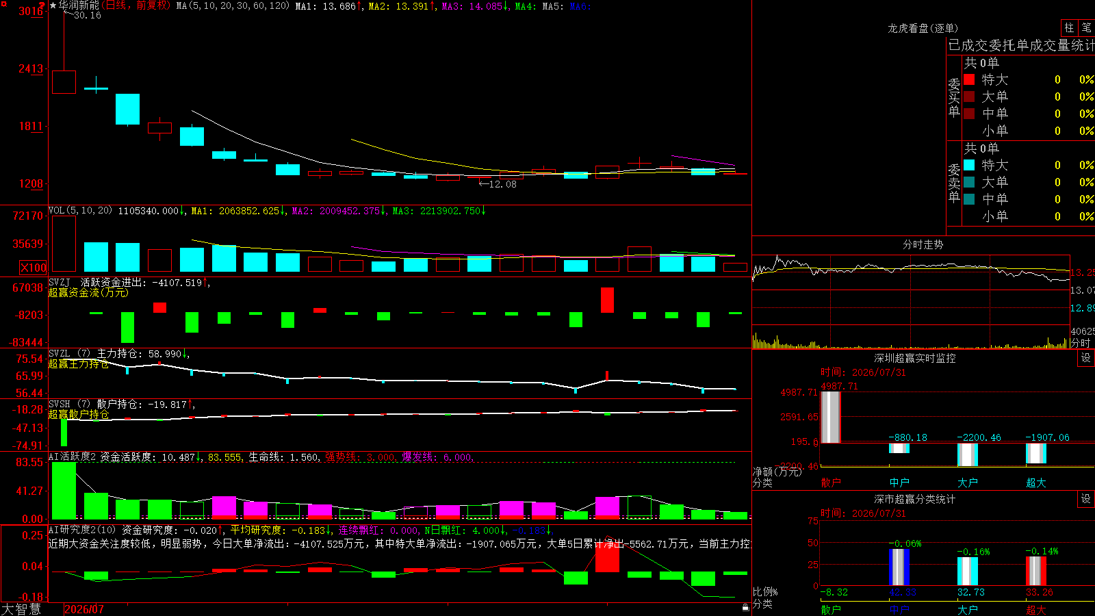The height and width of the screenshot is (616, 1095).
Task: Click the 委卖单 section label
Action: (954, 183)
